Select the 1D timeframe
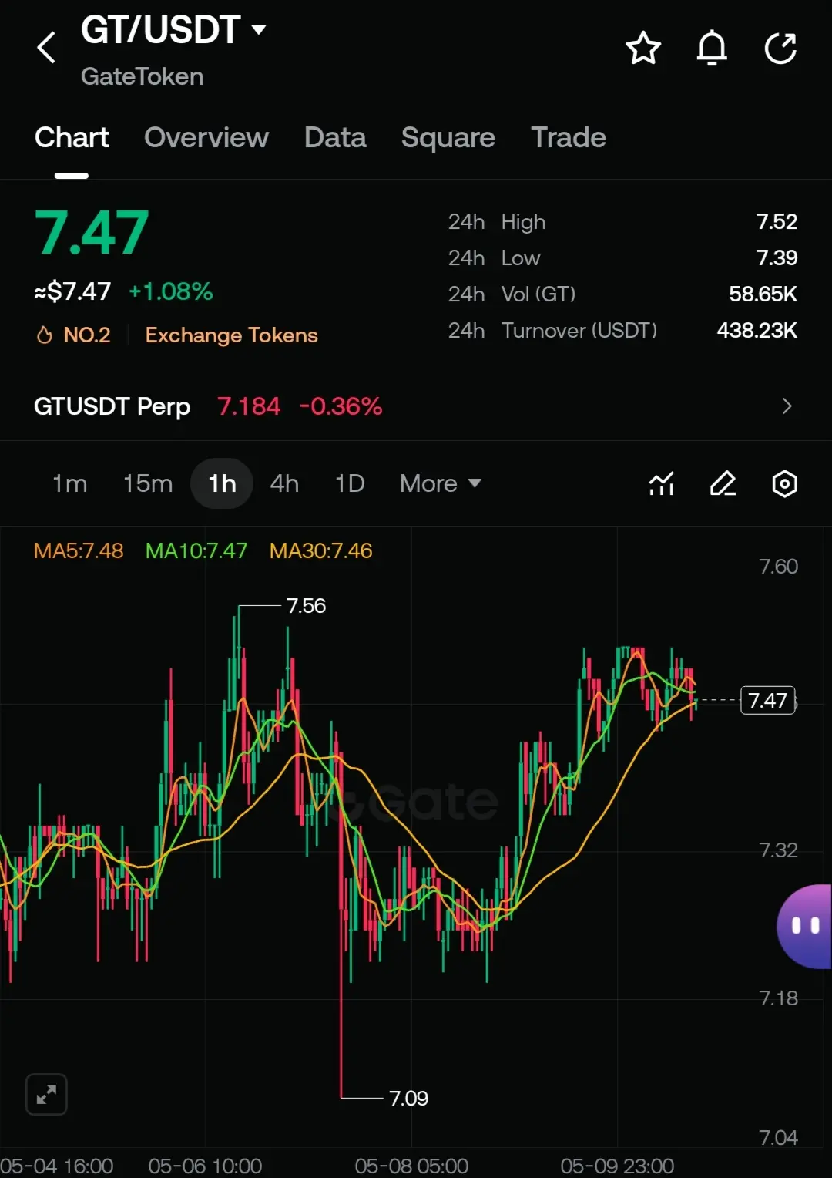The height and width of the screenshot is (1178, 832). (350, 483)
